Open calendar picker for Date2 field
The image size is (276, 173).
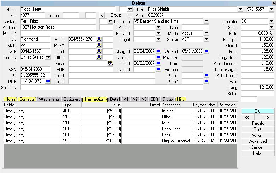[207, 82]
